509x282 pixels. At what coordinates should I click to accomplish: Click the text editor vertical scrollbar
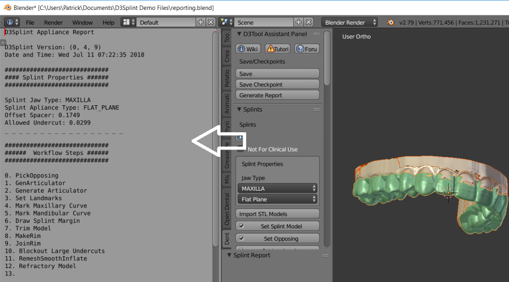[216, 140]
